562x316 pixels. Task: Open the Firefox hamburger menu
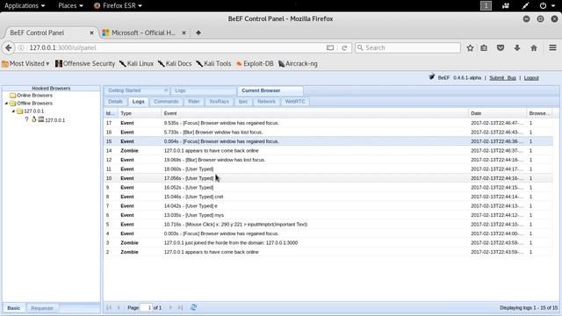point(552,47)
